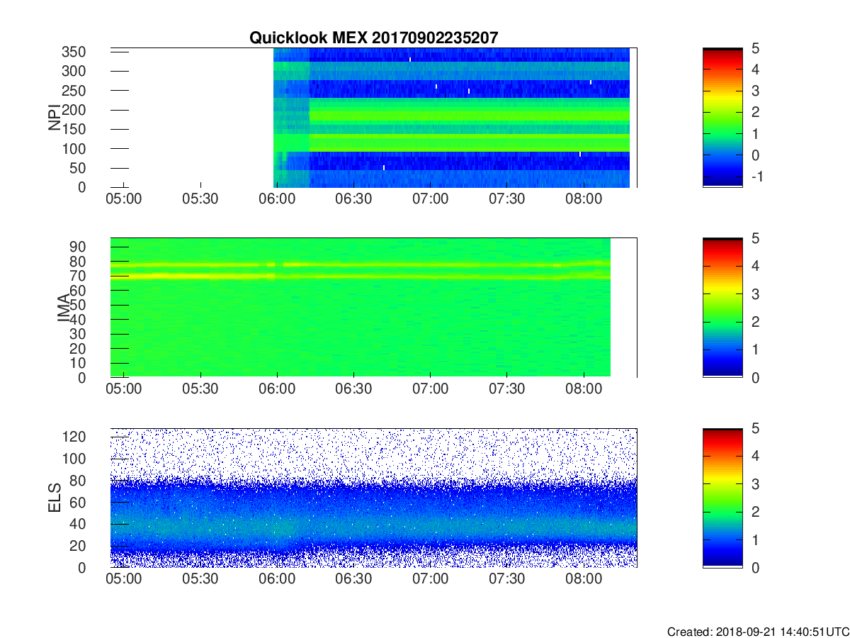Click the 1 label on ELS color bar
Viewport: 850px width, 638px height.
755,539
